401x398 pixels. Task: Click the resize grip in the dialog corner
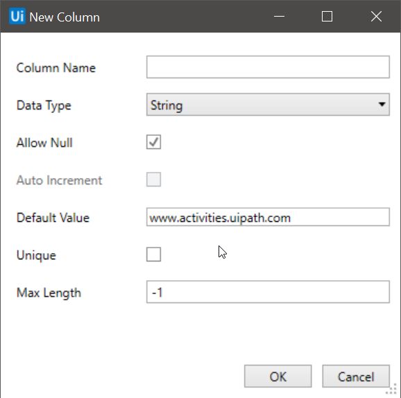(391, 389)
